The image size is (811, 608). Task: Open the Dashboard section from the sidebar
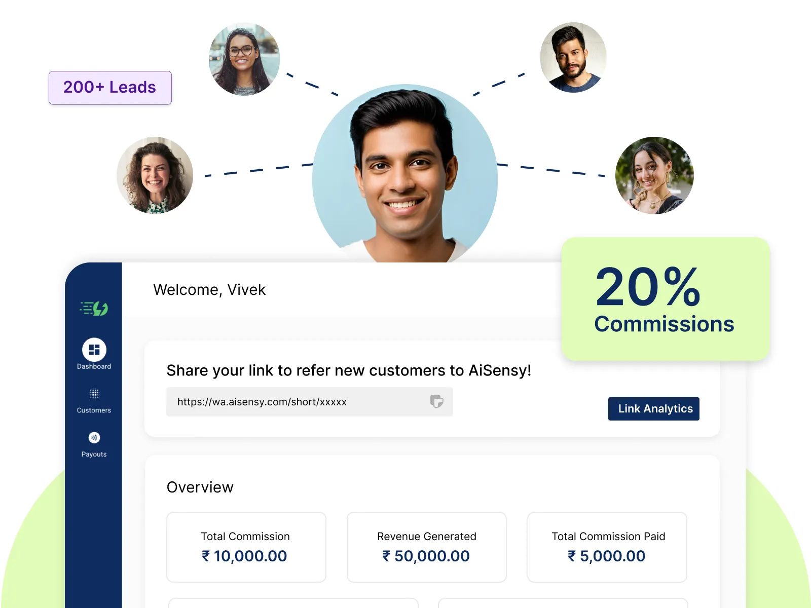pyautogui.click(x=94, y=350)
